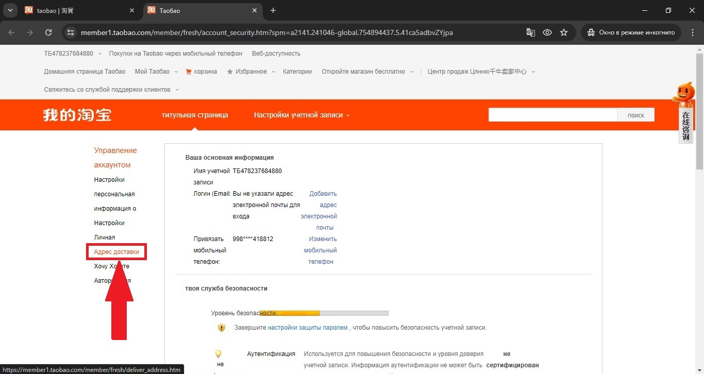This screenshot has height=374, width=704.
Task: Open site info icon in address bar
Action: click(71, 32)
